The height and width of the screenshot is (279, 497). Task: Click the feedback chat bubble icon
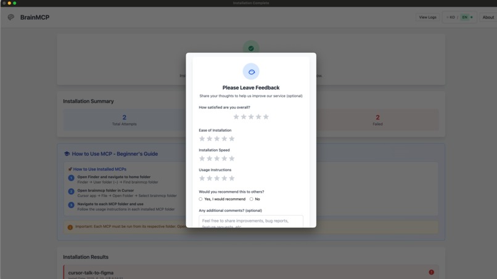click(251, 71)
